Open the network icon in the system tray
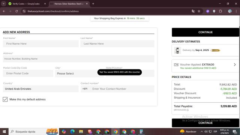240x135 pixels. tap(210, 132)
